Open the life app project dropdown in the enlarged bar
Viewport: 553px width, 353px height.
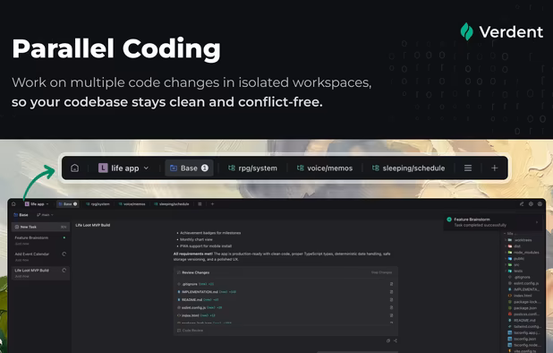pyautogui.click(x=123, y=168)
